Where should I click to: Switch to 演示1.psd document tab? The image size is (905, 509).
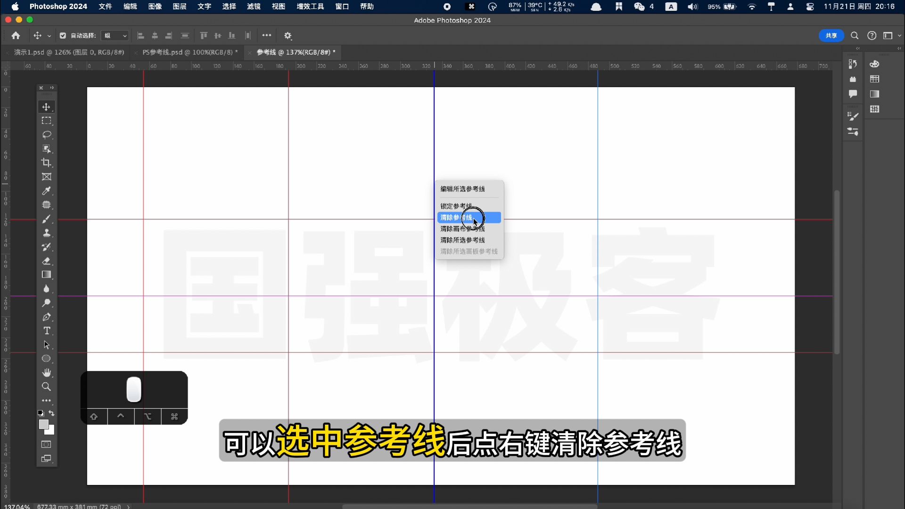coord(69,52)
